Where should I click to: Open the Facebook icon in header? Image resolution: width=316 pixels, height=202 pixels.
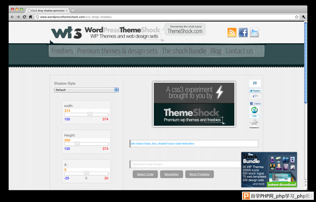pos(243,32)
